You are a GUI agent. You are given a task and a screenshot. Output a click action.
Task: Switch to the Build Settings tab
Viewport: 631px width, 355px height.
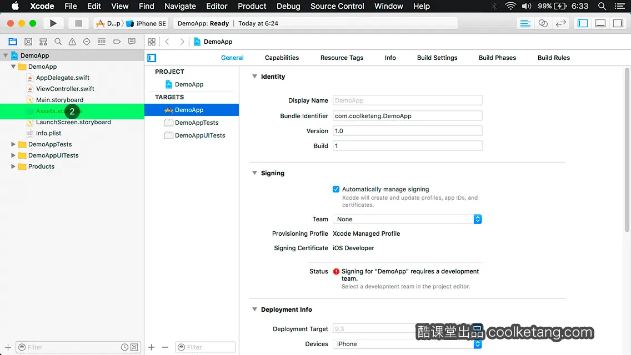coord(437,58)
